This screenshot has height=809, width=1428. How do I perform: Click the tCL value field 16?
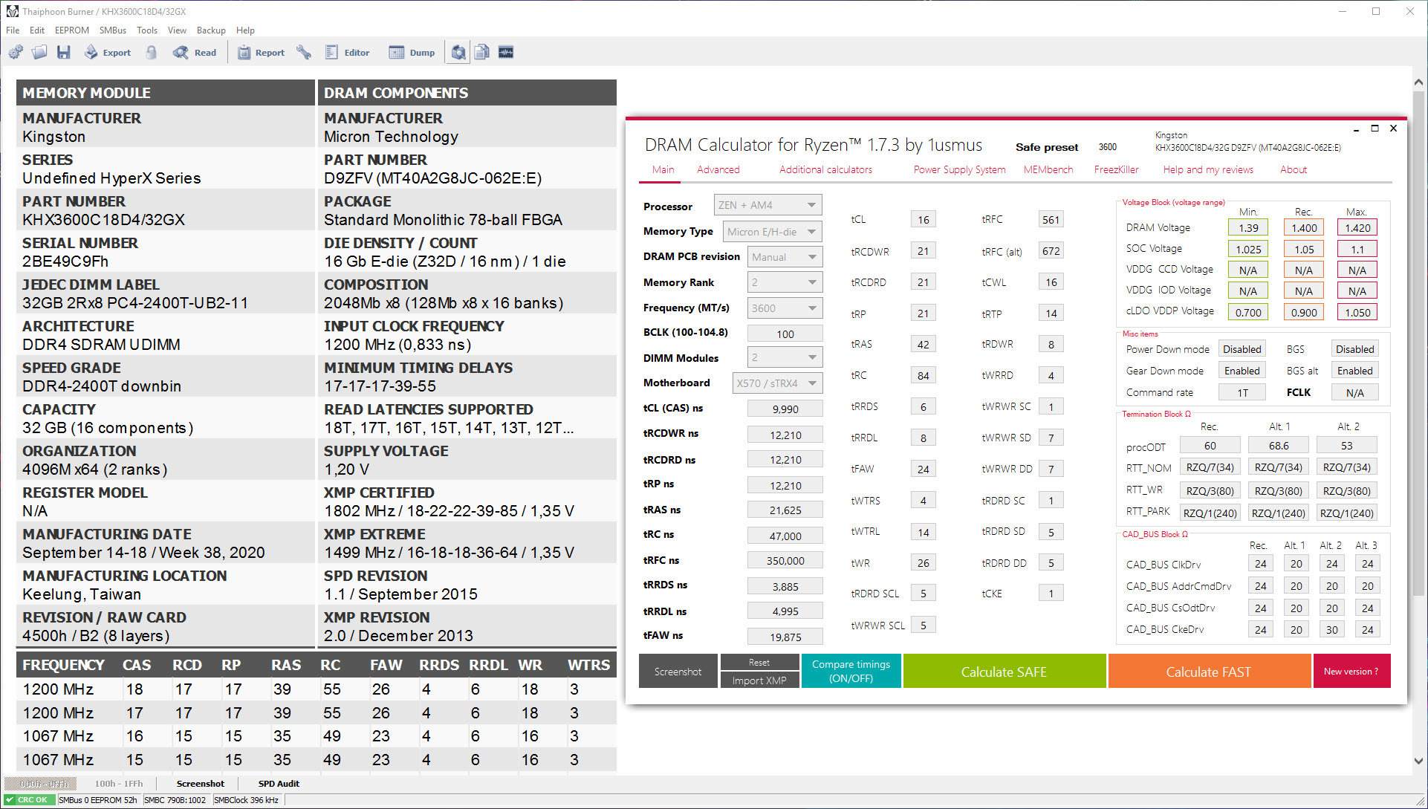click(x=923, y=219)
